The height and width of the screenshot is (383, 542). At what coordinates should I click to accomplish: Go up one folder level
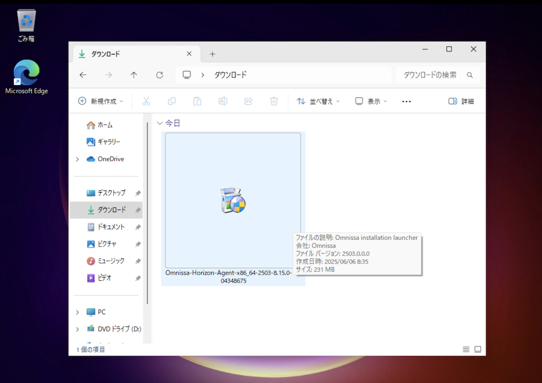coord(134,75)
